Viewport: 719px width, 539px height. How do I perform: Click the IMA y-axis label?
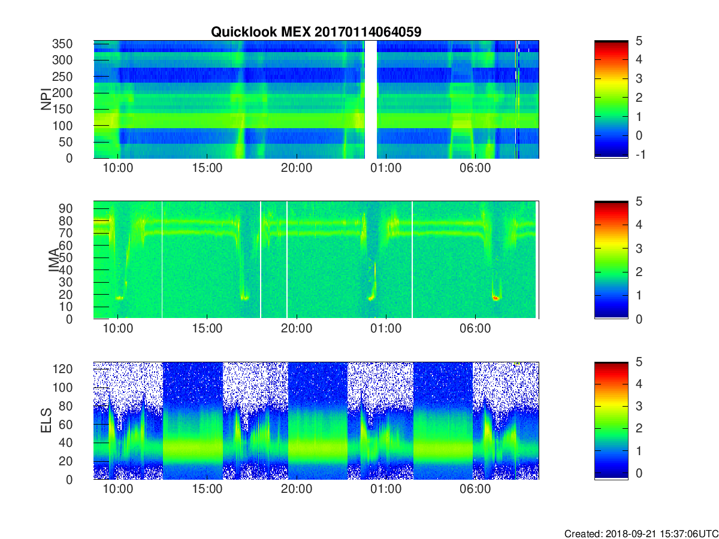[x=53, y=261]
